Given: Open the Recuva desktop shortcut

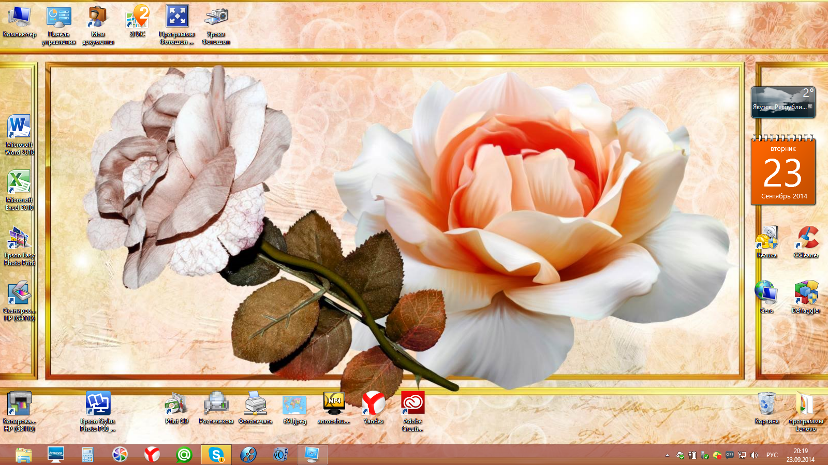Looking at the screenshot, I should (766, 239).
